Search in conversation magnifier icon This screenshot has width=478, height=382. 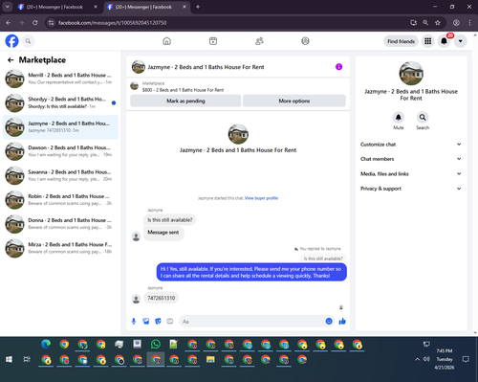[x=423, y=118]
